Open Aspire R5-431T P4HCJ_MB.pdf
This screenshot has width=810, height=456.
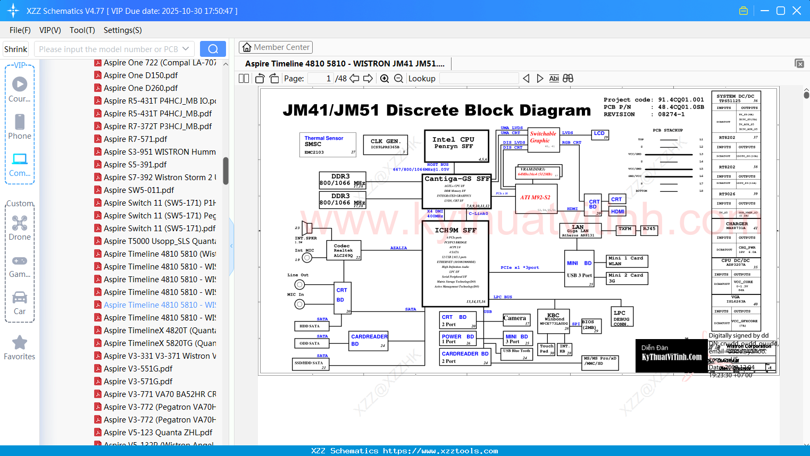158,114
